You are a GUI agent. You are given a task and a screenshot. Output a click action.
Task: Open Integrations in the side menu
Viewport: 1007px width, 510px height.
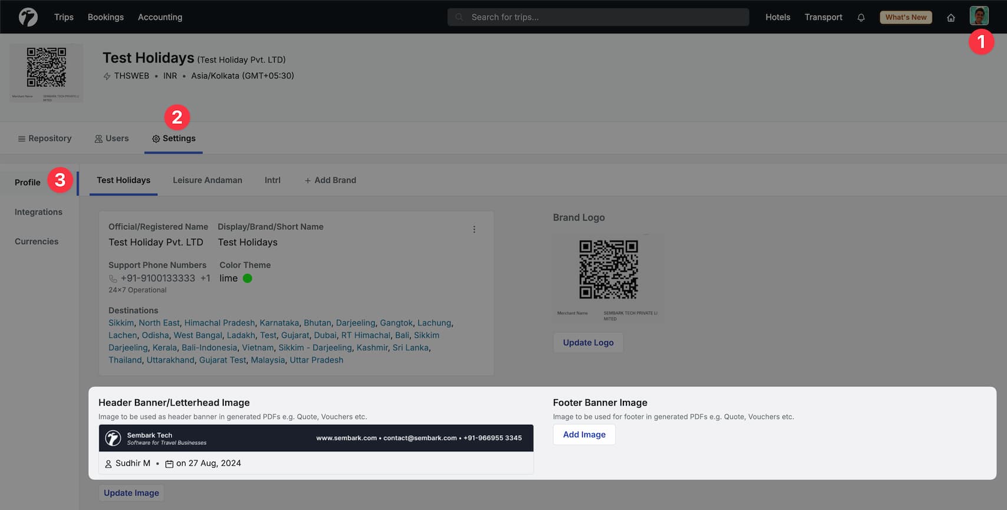pyautogui.click(x=38, y=212)
